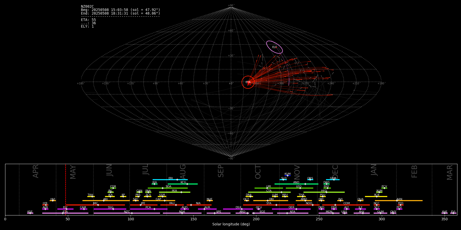The image size is (461, 230).
Task: Click the 'ELY: 1' count in legend
Action: click(x=87, y=26)
